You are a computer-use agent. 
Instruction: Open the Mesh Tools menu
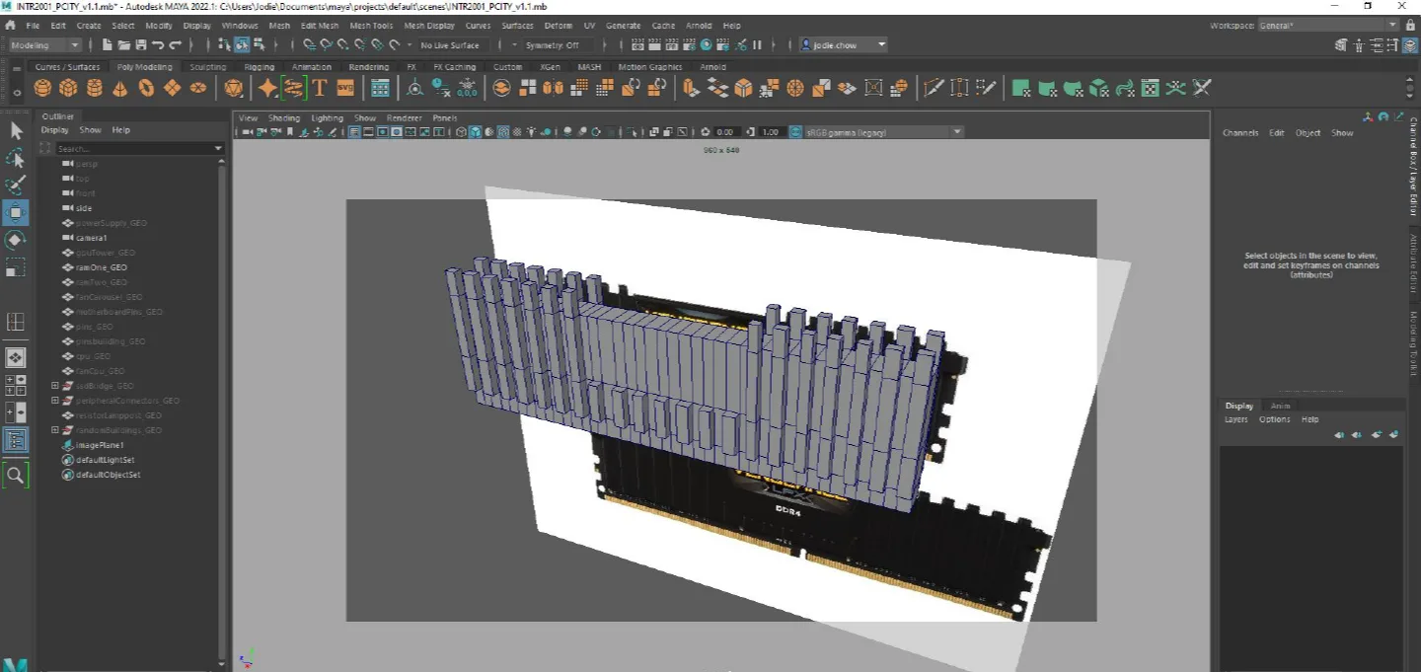click(371, 26)
